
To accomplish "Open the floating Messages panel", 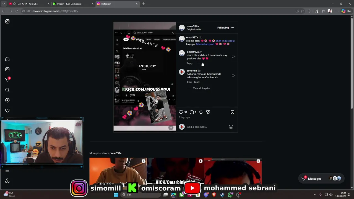I will pos(322,179).
